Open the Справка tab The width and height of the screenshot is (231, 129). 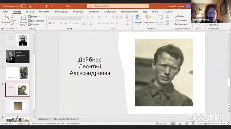(x=167, y=11)
